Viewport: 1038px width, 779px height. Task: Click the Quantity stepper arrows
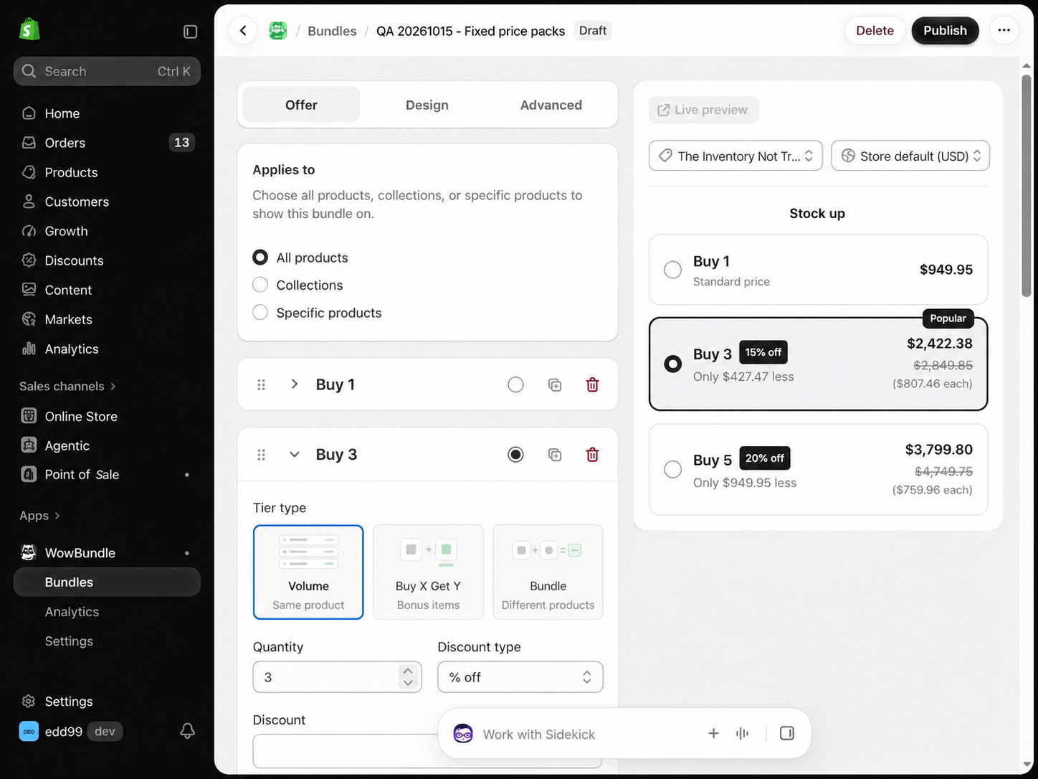407,677
